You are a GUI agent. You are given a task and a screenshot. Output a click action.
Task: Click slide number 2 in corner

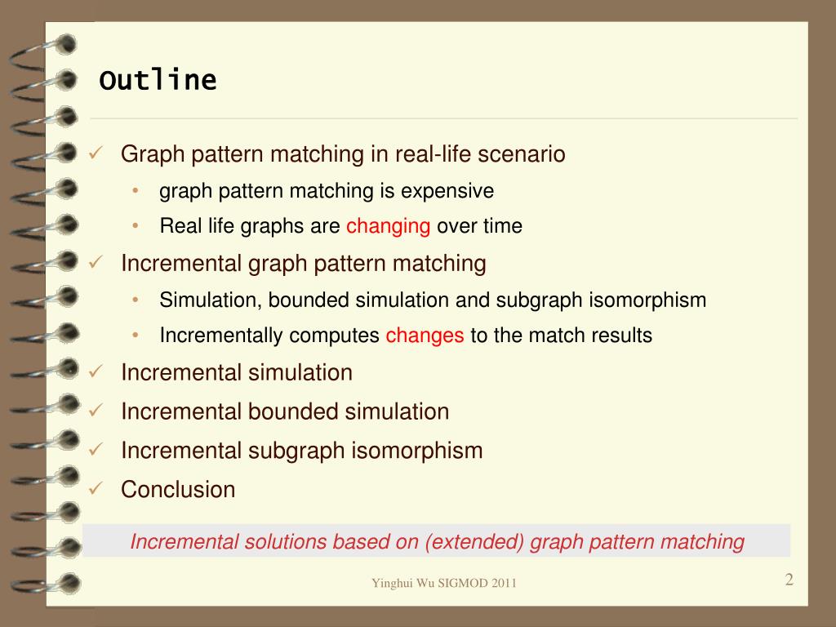[x=789, y=580]
